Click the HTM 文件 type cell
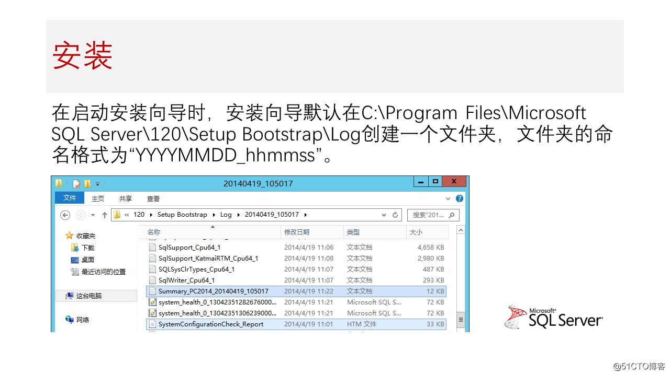The width and height of the screenshot is (670, 376). click(x=362, y=324)
